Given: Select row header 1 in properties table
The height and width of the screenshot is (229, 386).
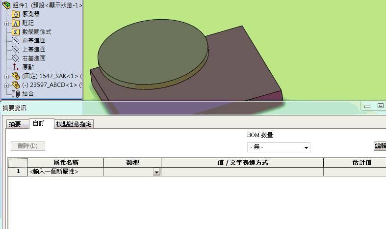Looking at the screenshot, I should pos(18,172).
